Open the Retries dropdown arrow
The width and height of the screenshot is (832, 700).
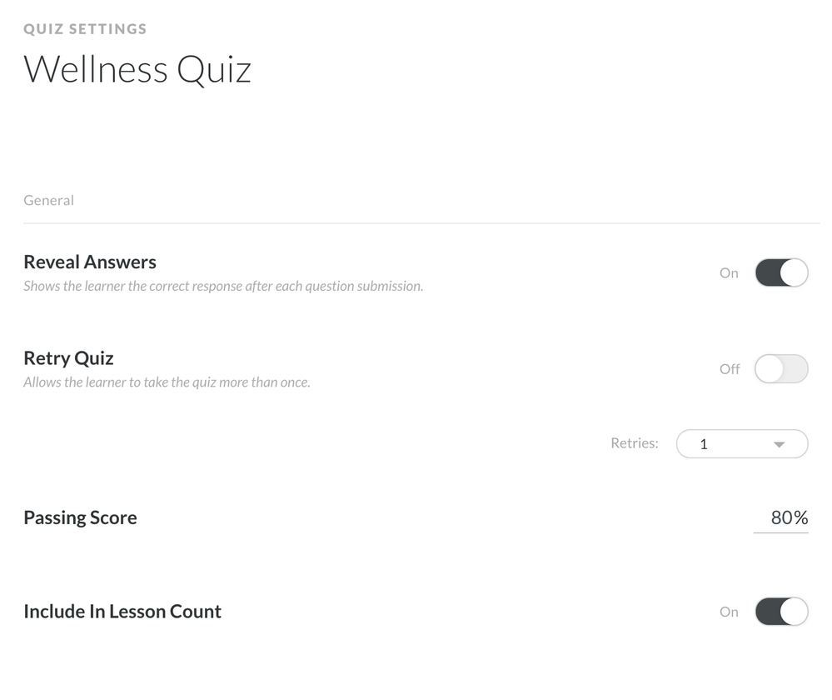click(x=779, y=444)
